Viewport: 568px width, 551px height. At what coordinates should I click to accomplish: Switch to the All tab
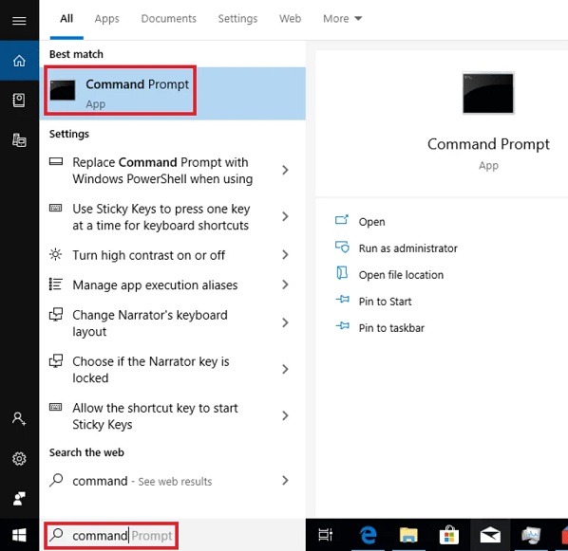pos(66,18)
